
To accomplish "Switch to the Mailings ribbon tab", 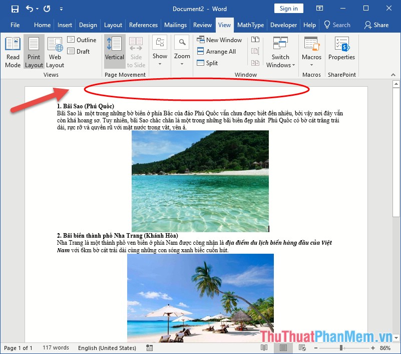I will coord(175,25).
